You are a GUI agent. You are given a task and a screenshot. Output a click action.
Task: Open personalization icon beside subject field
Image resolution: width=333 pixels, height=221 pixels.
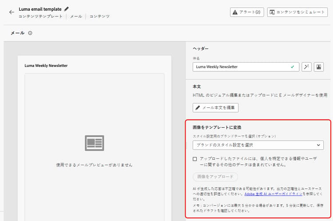(319, 67)
